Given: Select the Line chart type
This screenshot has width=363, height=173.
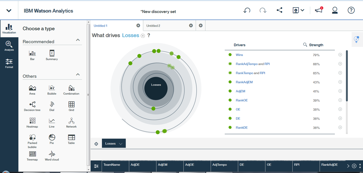Looking at the screenshot, I should tap(52, 123).
